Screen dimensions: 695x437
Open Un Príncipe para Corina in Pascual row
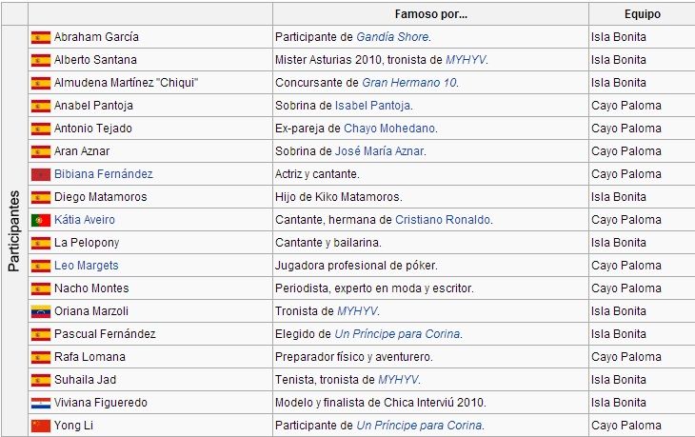coord(397,334)
